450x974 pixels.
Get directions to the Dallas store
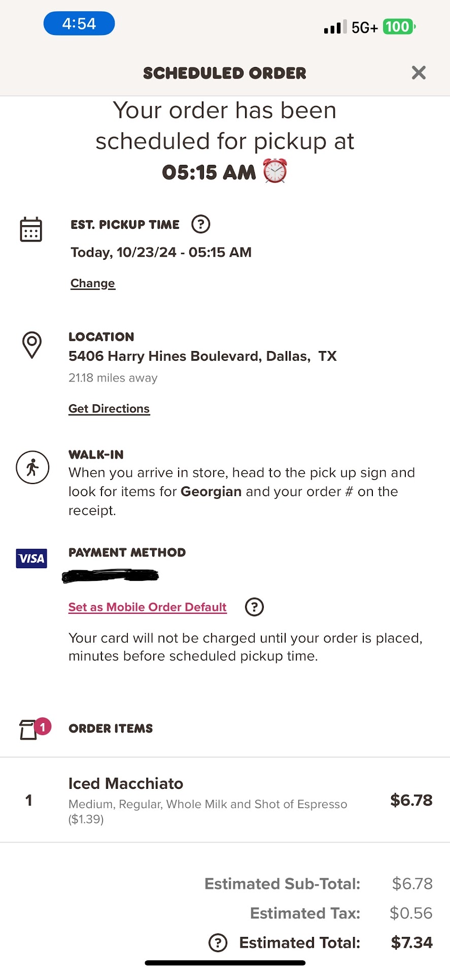click(x=109, y=408)
